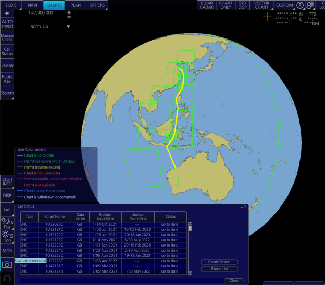Select chart row 1U321220
This screenshot has height=285, width=325.
pyautogui.click(x=104, y=235)
